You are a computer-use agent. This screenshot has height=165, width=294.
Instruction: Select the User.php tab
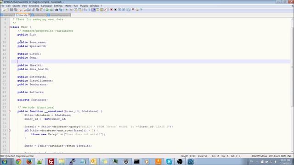click(x=23, y=15)
